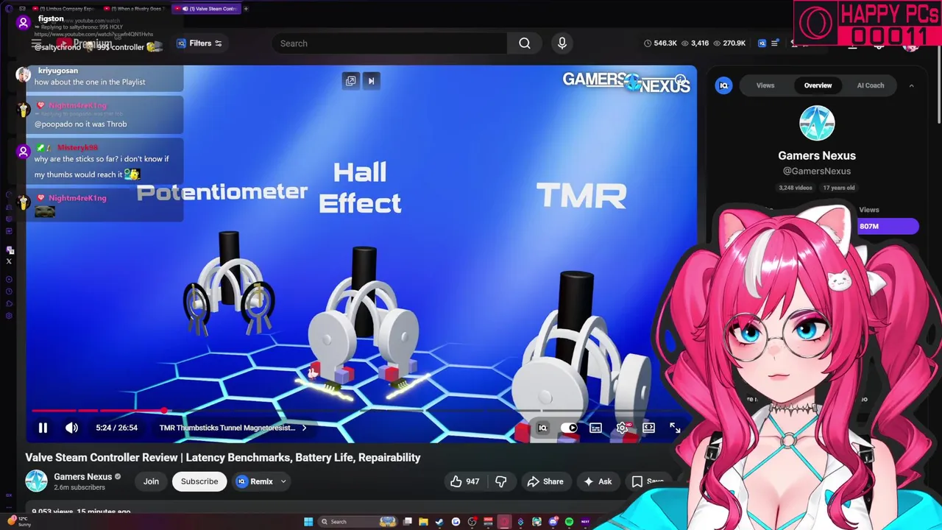Image resolution: width=942 pixels, height=530 pixels.
Task: Open File Explorer from the taskbar
Action: [423, 522]
